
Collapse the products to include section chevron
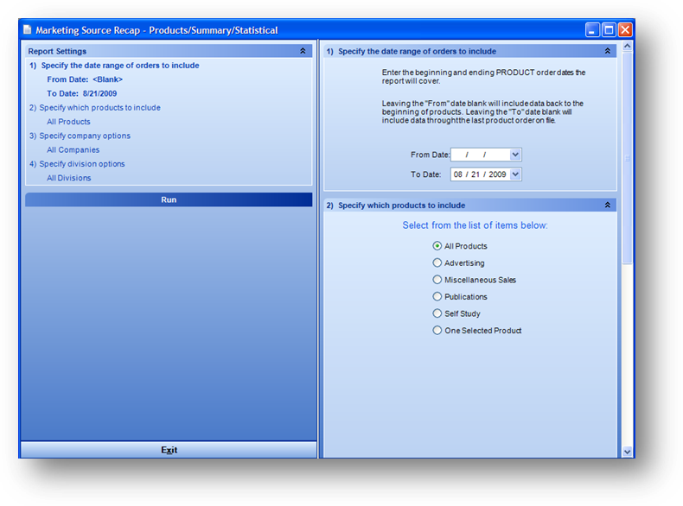tap(607, 205)
